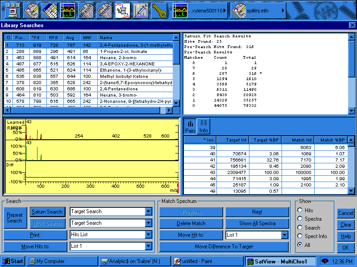Click hits list horizontal scroll right arrow
Viewport: 357px width, 267px height.
(x=169, y=110)
